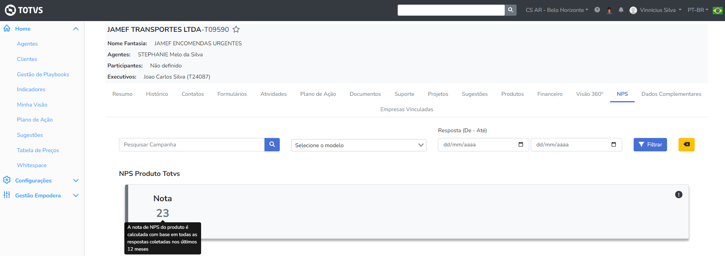Open the Financeiro tab
The image size is (725, 256).
[x=550, y=94]
